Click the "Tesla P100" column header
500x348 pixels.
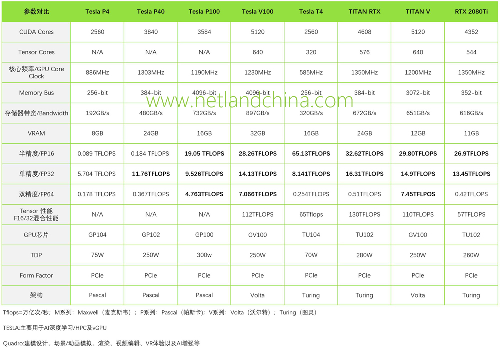point(204,12)
